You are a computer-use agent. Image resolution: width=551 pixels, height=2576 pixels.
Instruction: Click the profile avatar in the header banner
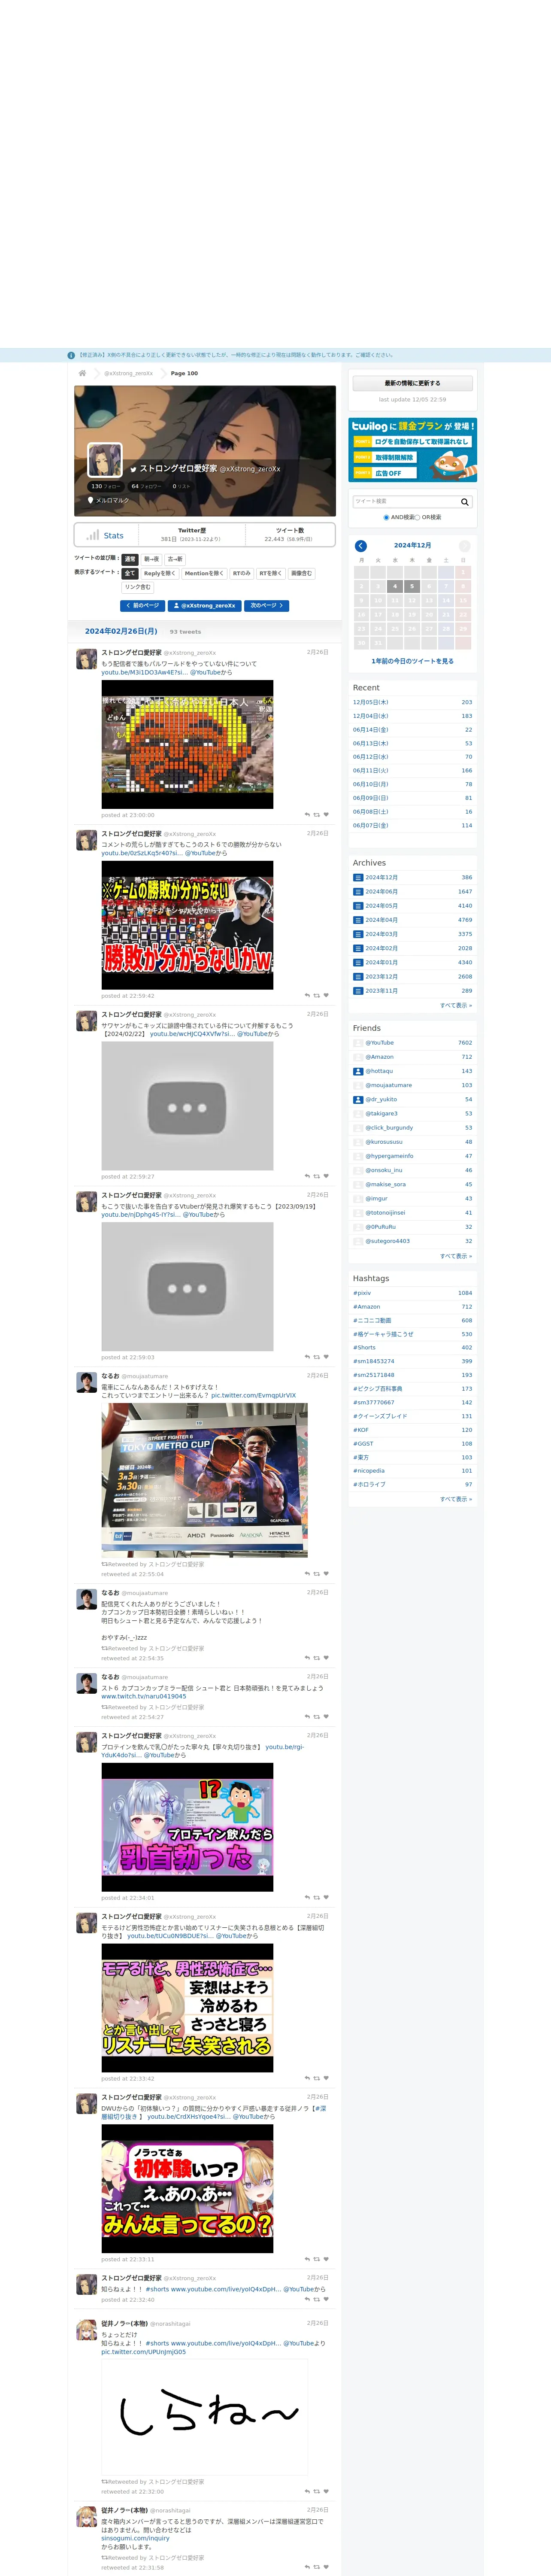(105, 460)
